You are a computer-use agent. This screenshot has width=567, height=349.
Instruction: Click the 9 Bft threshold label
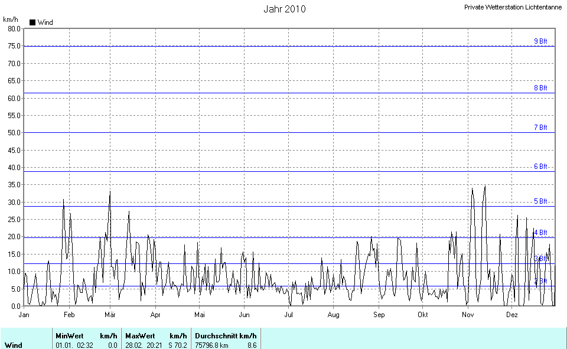click(540, 41)
